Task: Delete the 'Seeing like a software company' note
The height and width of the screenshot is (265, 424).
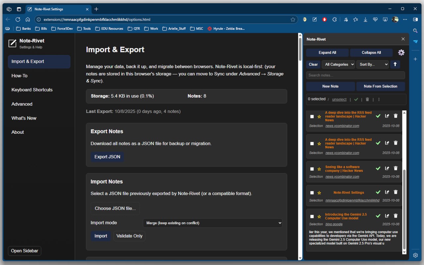Action: 396,168
